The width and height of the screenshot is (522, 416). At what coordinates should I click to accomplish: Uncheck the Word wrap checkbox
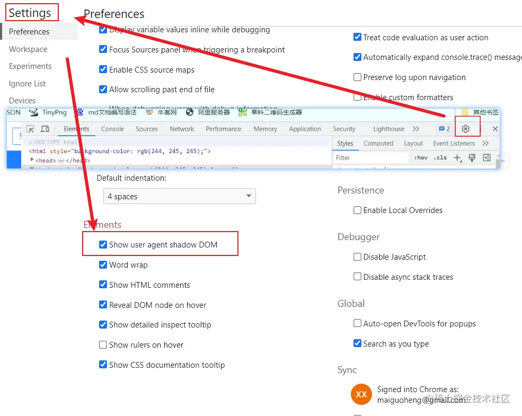[x=103, y=265]
